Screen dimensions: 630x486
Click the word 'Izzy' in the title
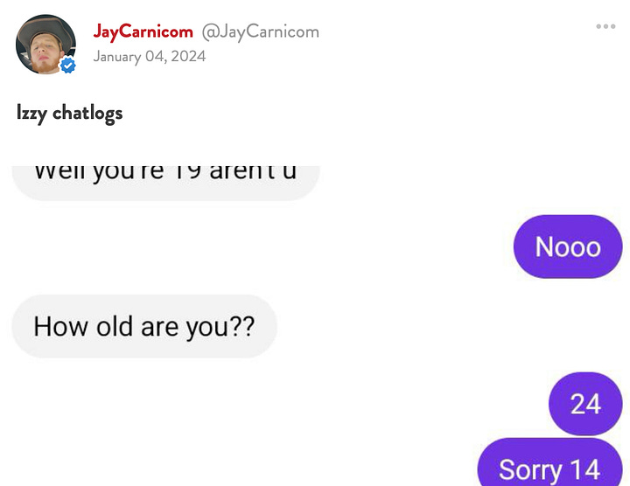click(x=31, y=113)
